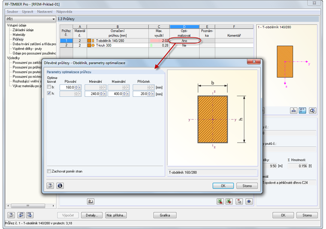The image size is (326, 229).
Task: Select row 2 header in table
Action: click(66, 45)
